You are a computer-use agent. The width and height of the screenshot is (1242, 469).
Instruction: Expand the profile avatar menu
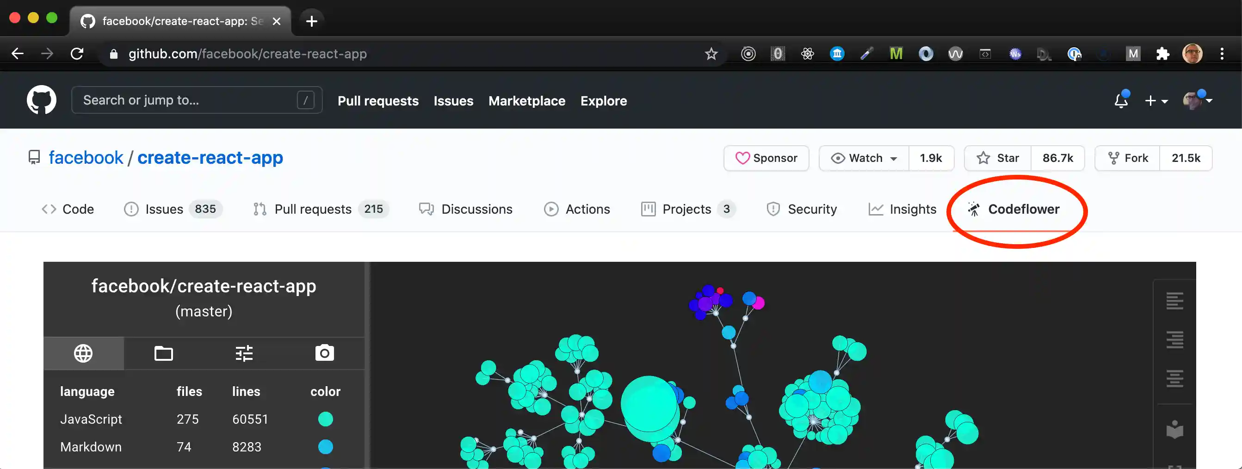(x=1198, y=100)
